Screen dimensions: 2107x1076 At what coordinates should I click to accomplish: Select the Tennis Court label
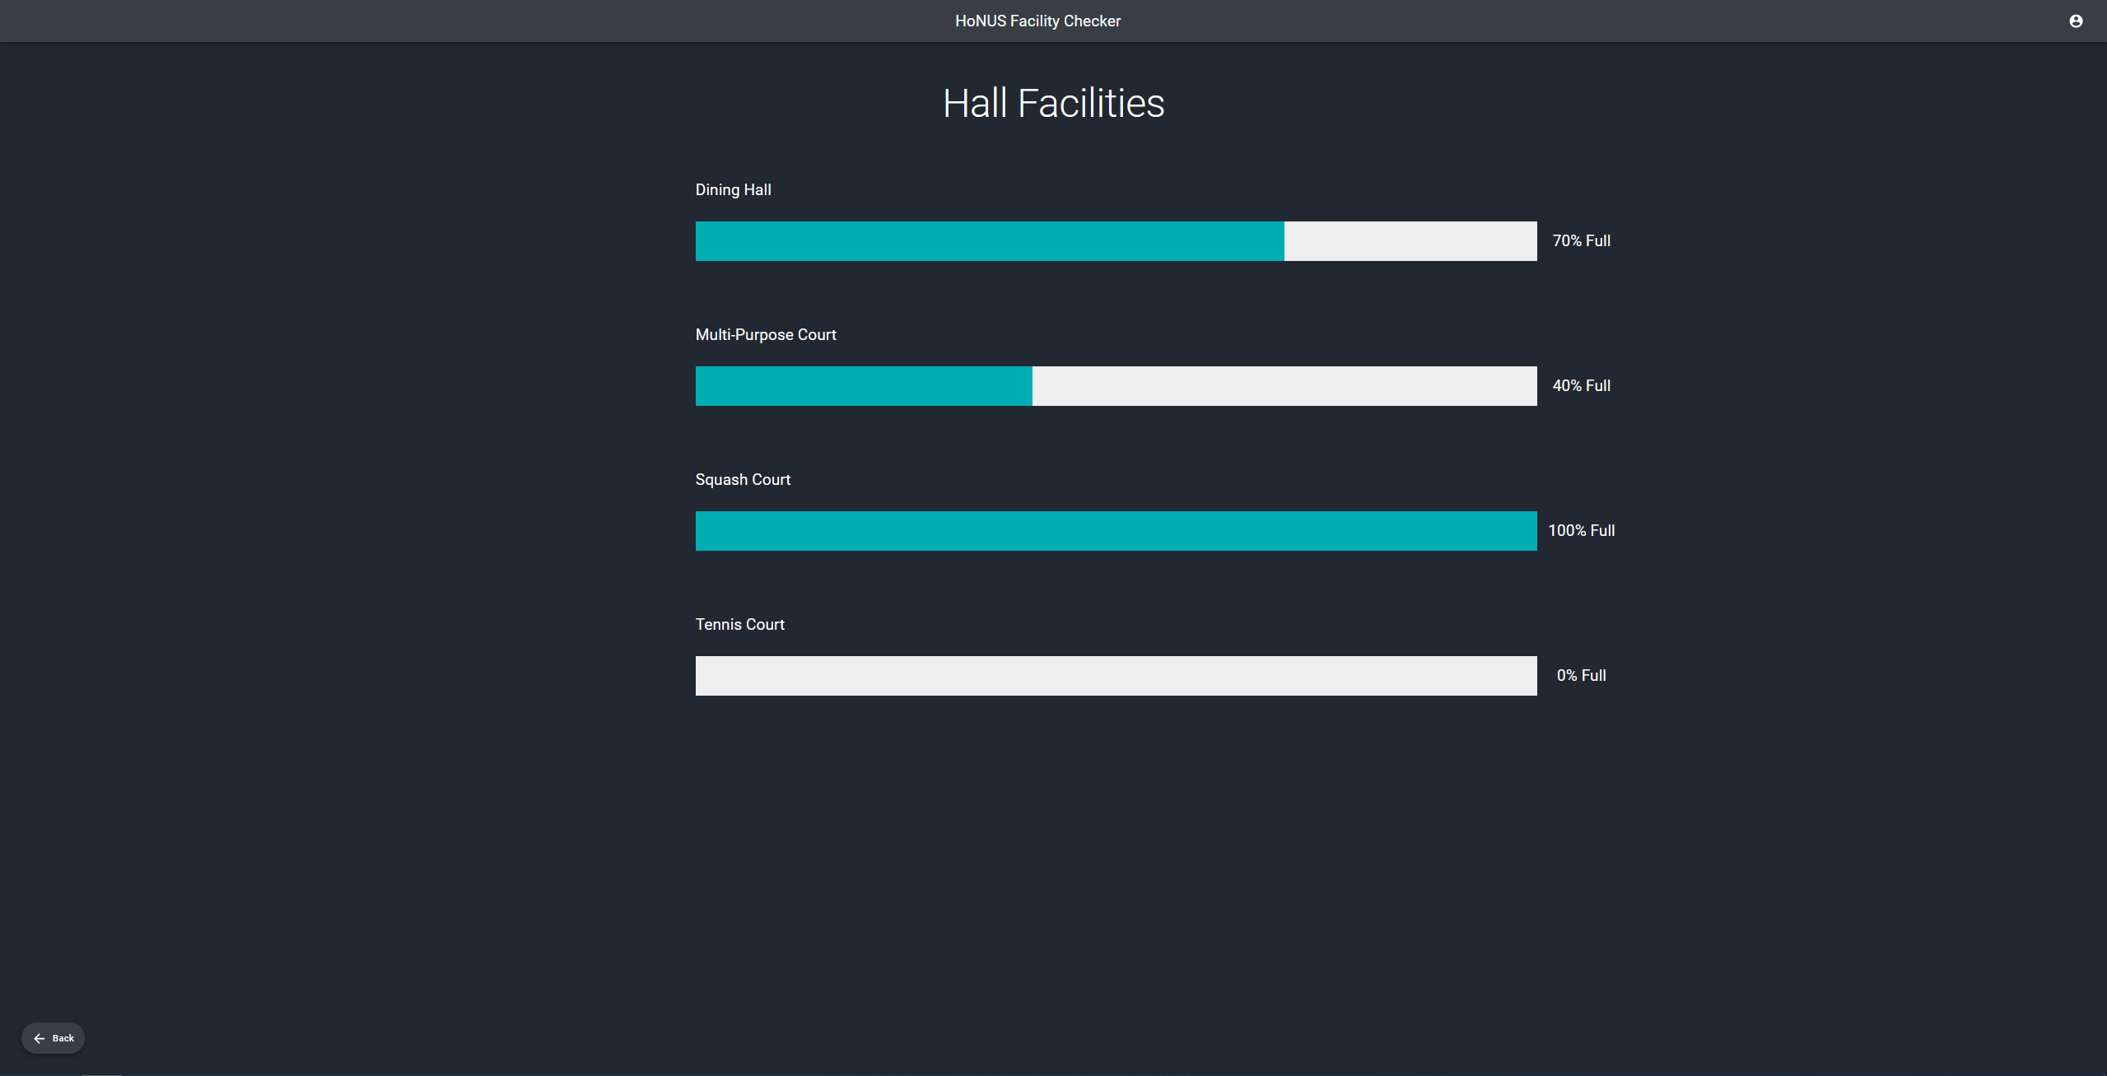[x=739, y=625]
